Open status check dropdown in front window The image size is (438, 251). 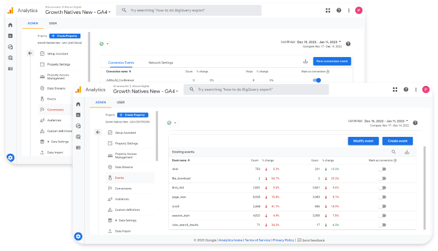pos(172,123)
